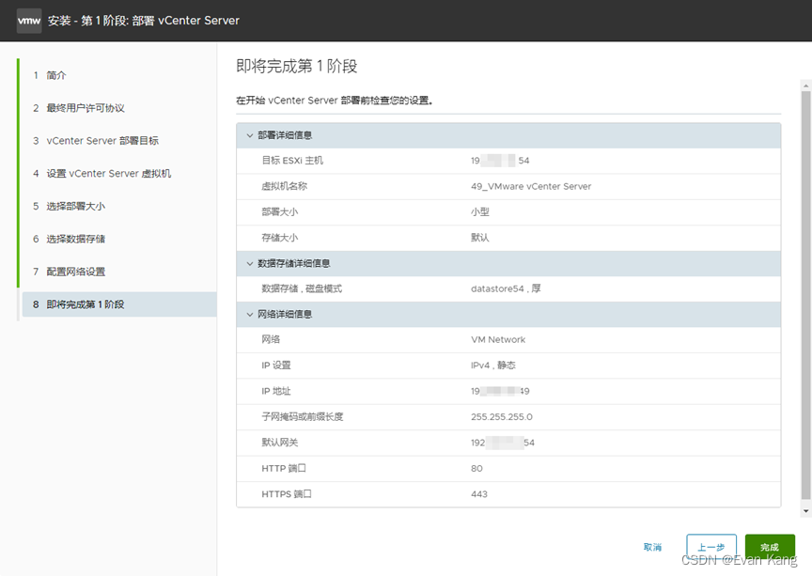Click the HTTPS 端口 row value 443
The width and height of the screenshot is (812, 576).
point(479,494)
